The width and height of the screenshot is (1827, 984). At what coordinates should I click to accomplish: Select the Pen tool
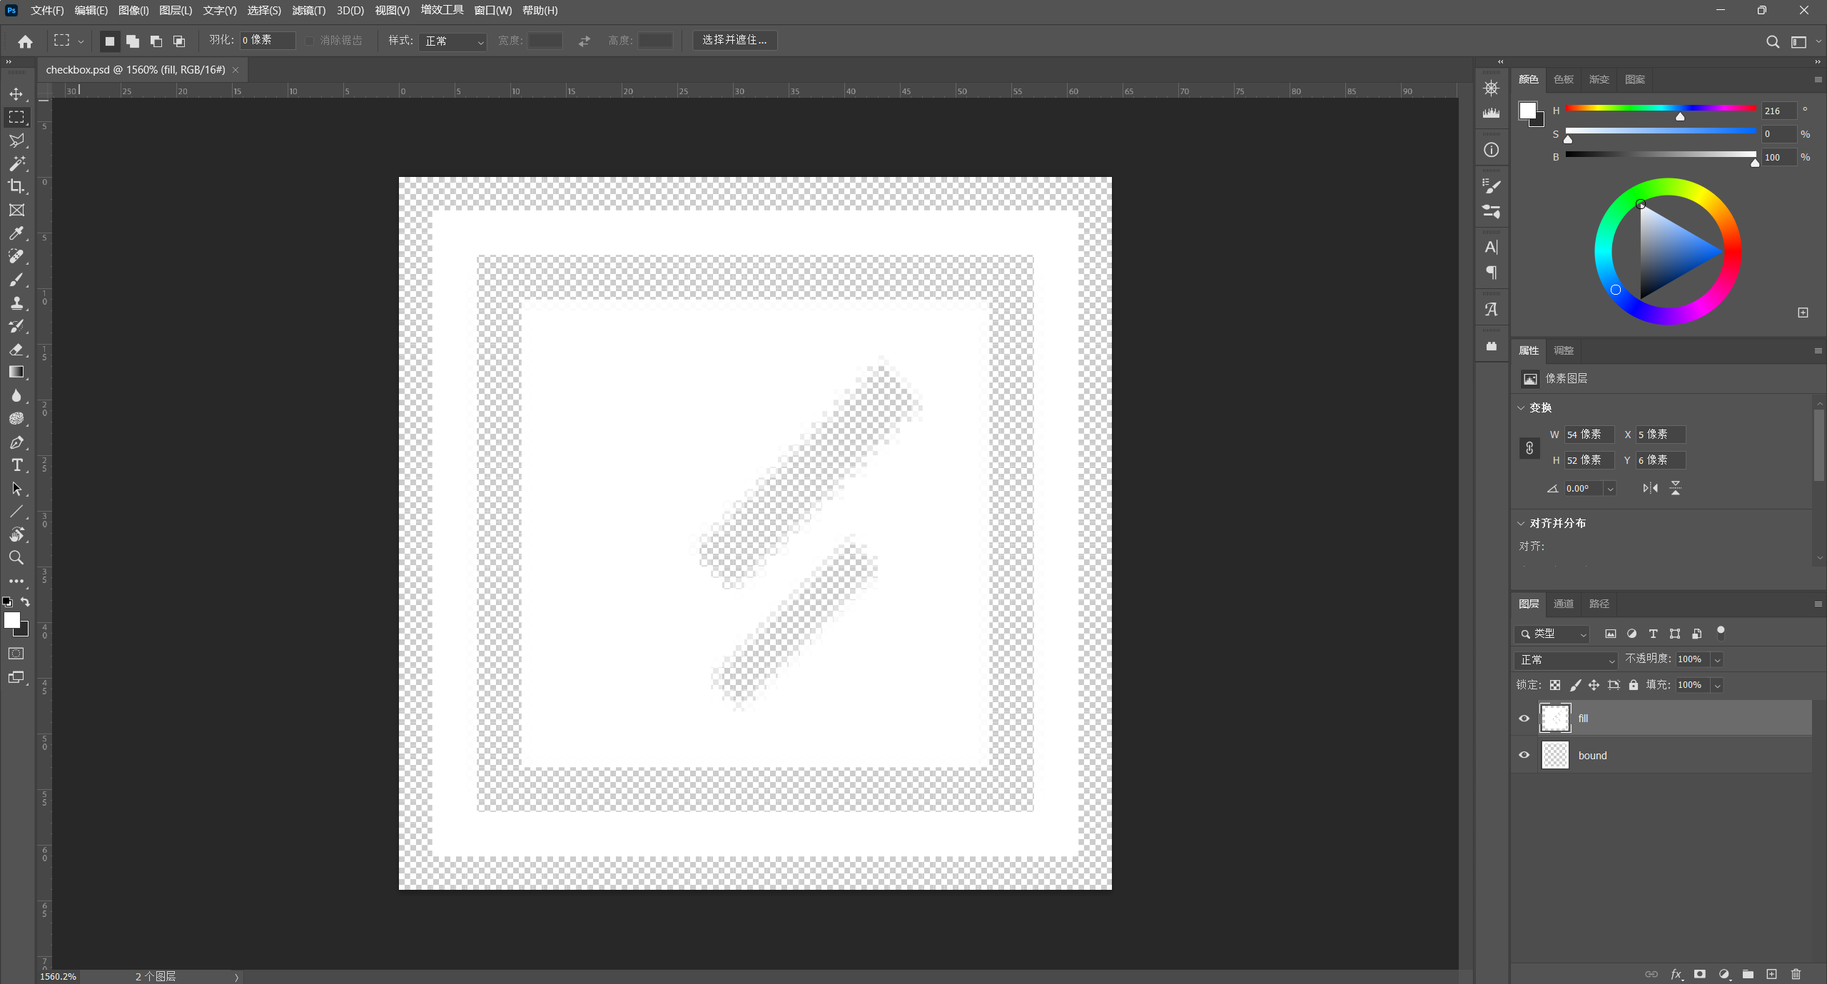16,442
